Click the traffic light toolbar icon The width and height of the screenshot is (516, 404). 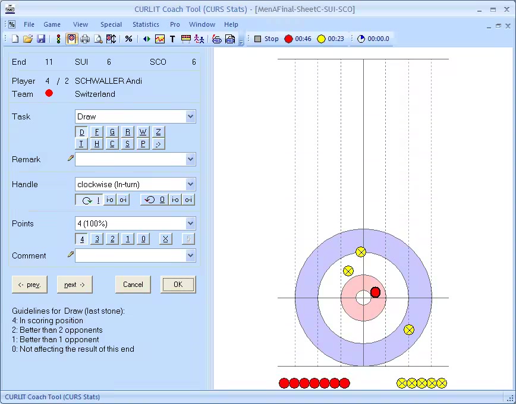(x=58, y=39)
